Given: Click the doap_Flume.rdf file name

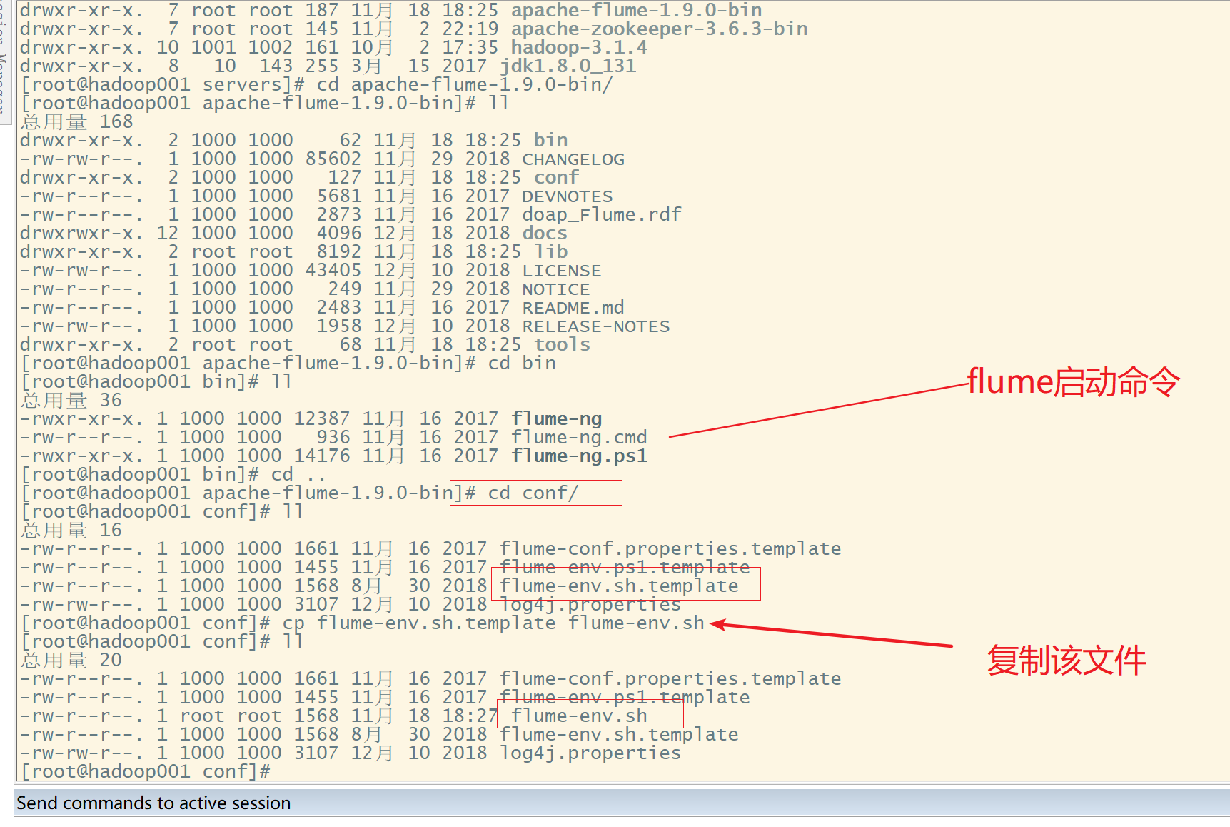Looking at the screenshot, I should pyautogui.click(x=602, y=215).
